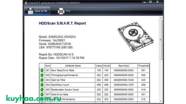Click the scrollbar up arrow
This screenshot has height=104, width=186.
point(161,18)
